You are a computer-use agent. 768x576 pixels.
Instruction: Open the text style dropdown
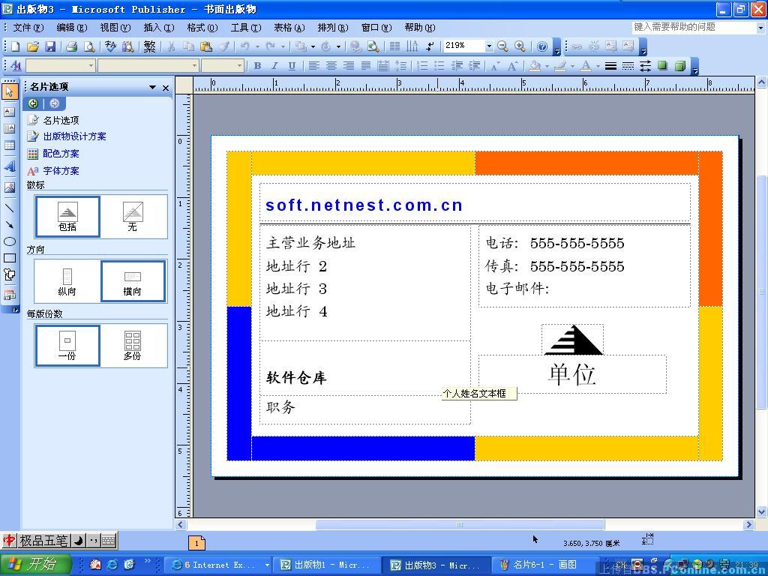click(91, 66)
